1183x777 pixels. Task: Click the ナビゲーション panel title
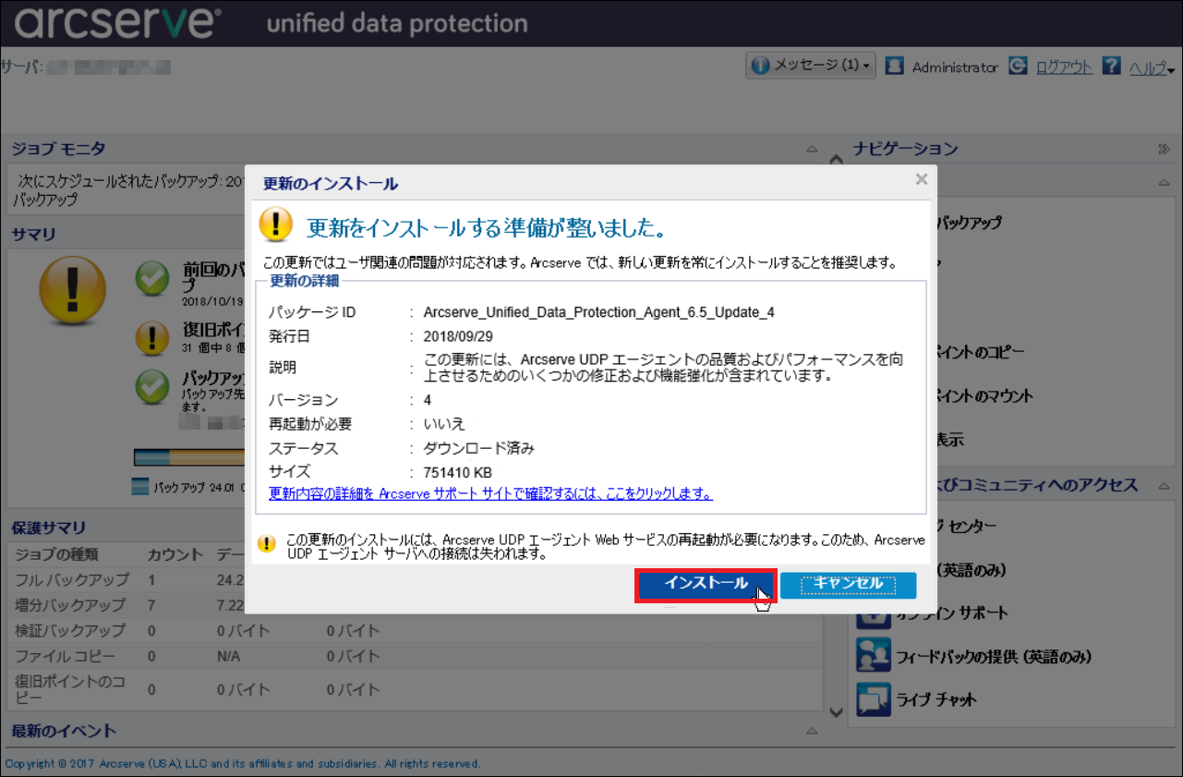(905, 149)
